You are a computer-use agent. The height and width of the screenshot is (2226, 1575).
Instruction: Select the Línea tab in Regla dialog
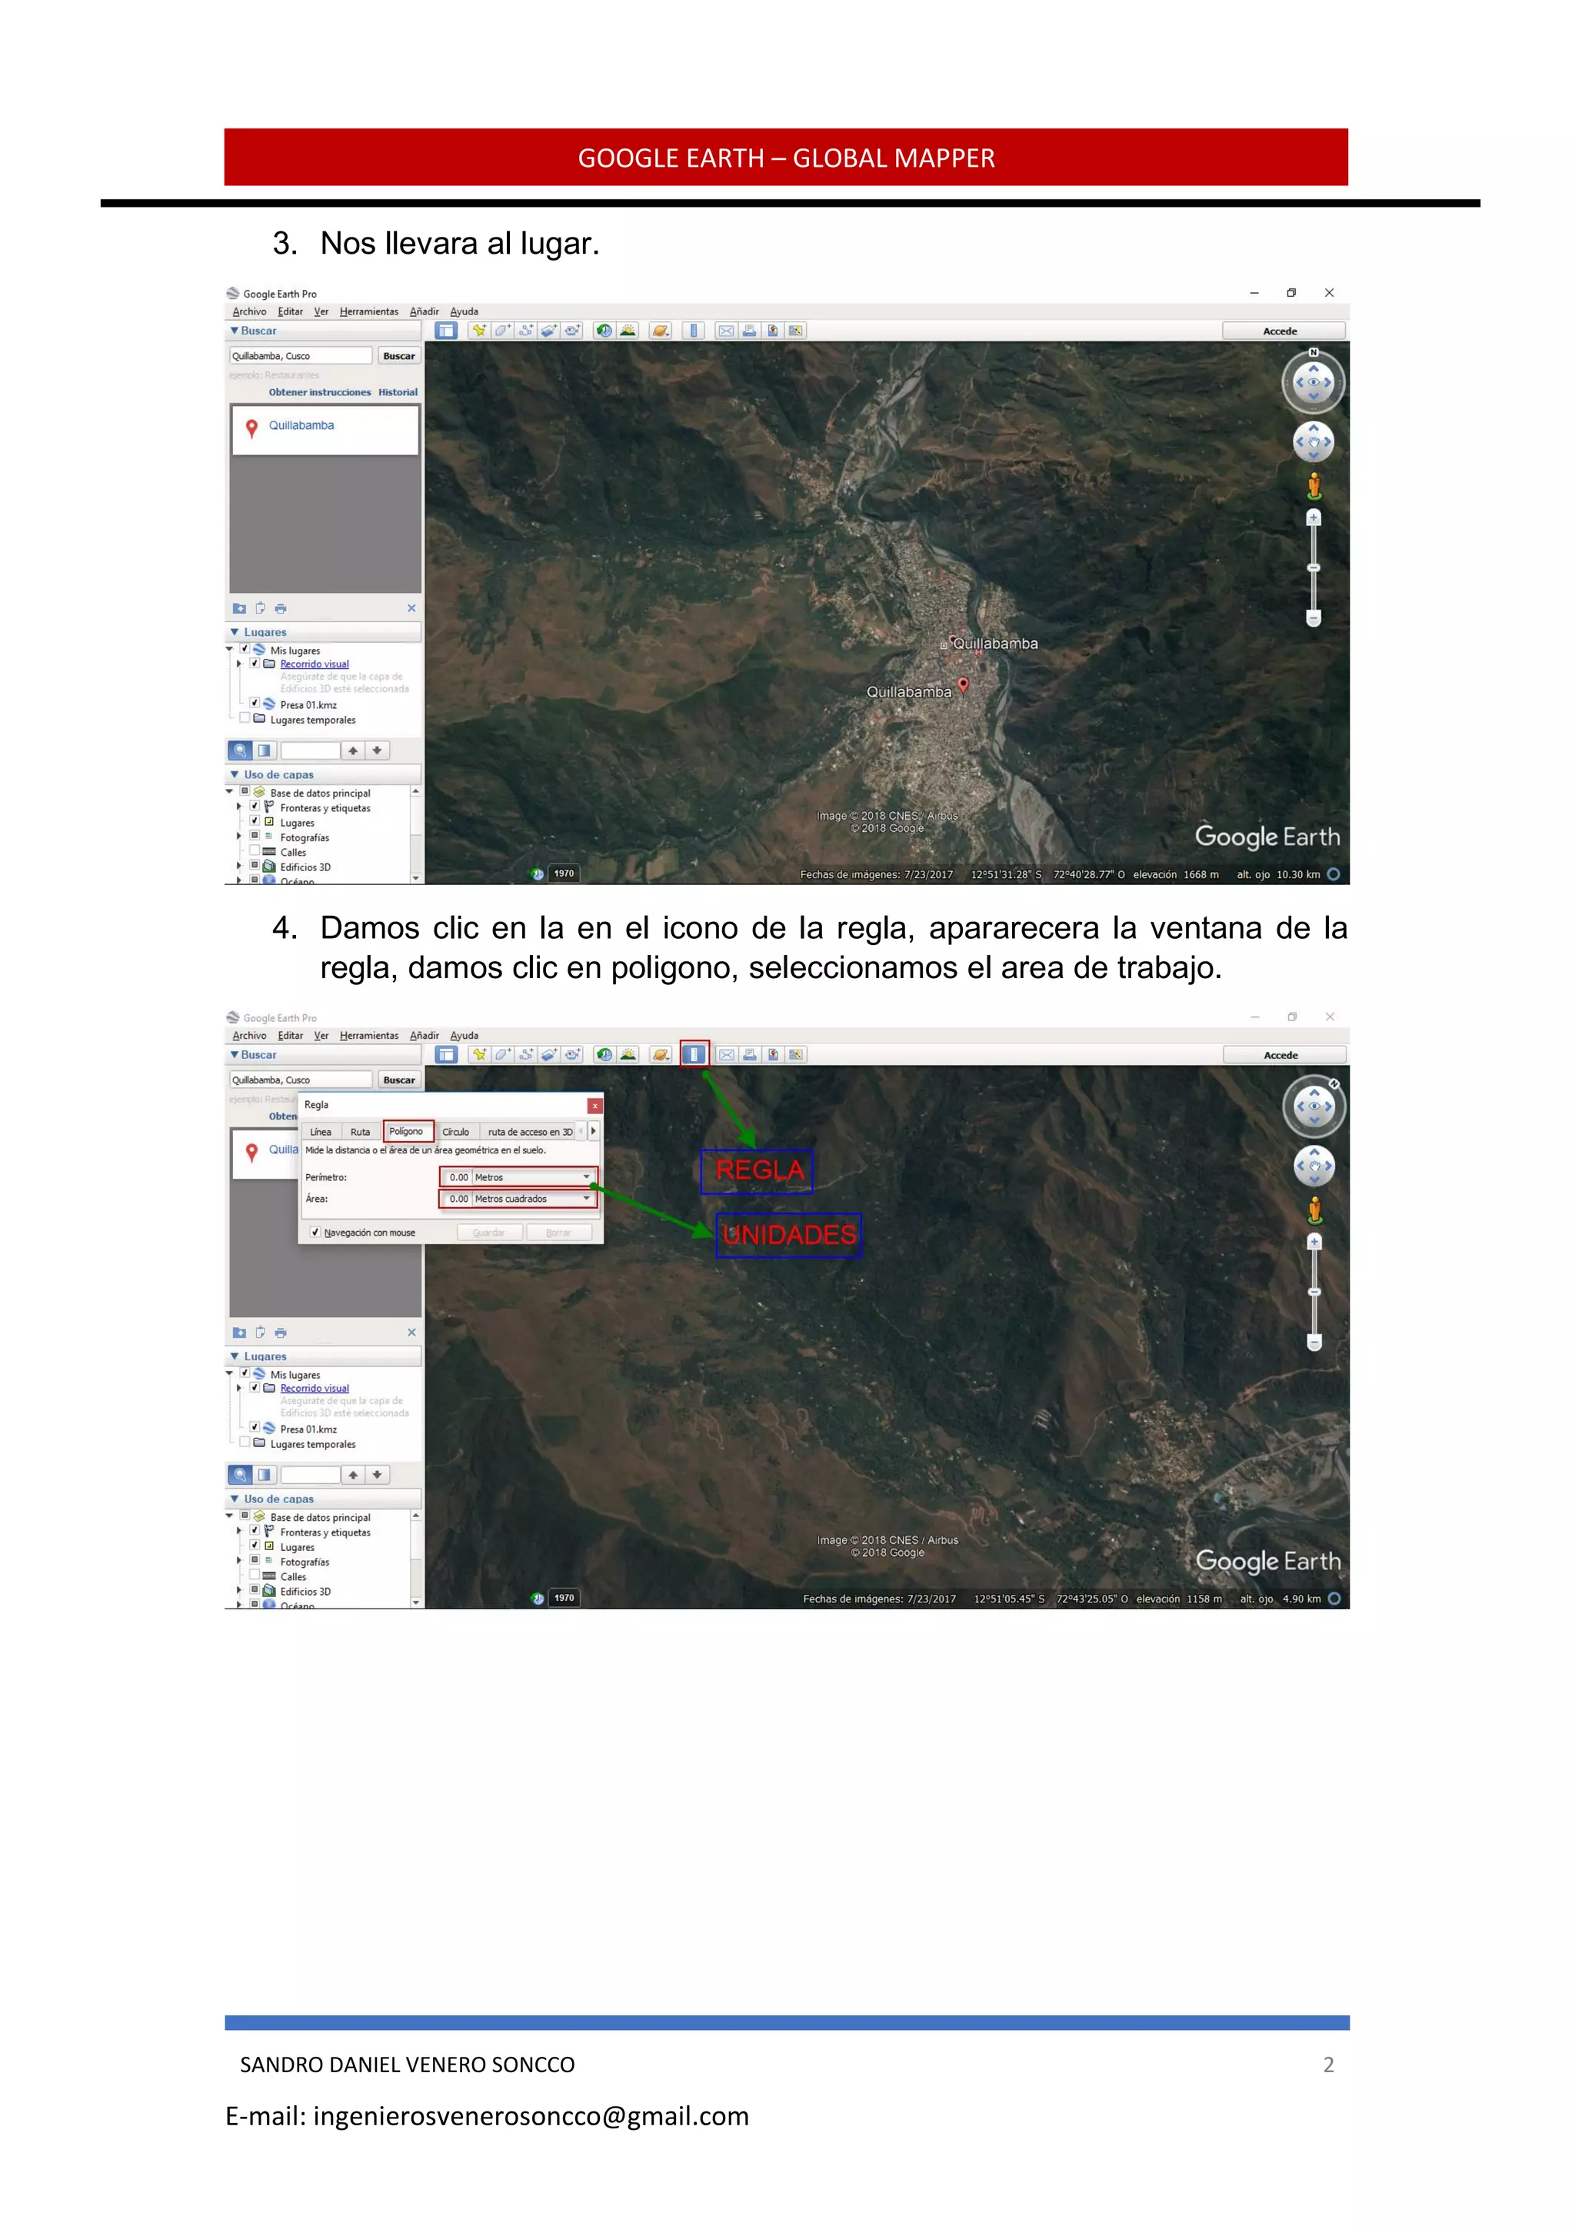click(x=320, y=1131)
